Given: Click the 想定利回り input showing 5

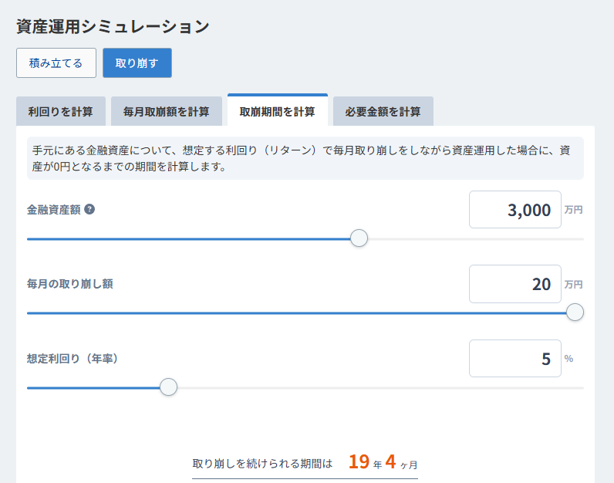Looking at the screenshot, I should tap(514, 358).
